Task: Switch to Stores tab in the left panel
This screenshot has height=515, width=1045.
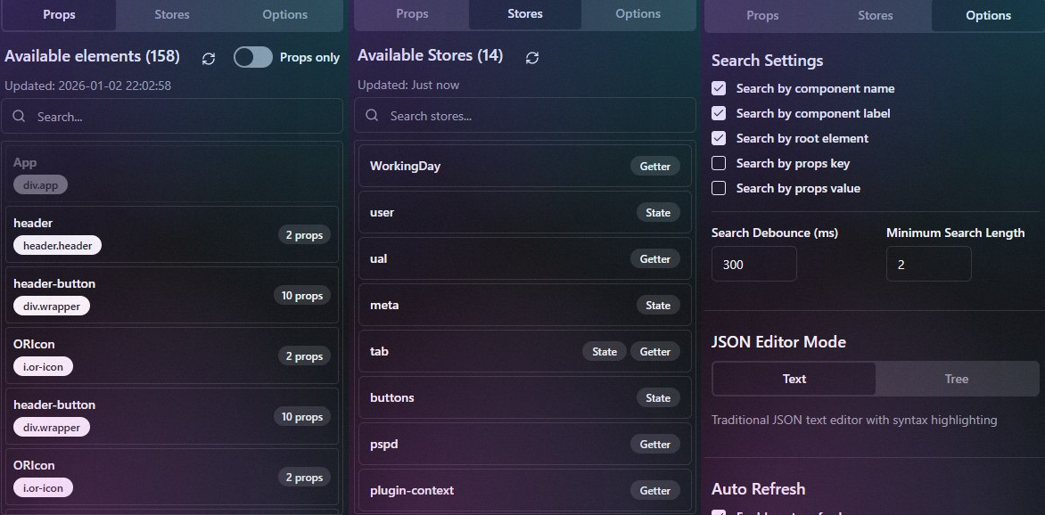Action: pyautogui.click(x=172, y=14)
